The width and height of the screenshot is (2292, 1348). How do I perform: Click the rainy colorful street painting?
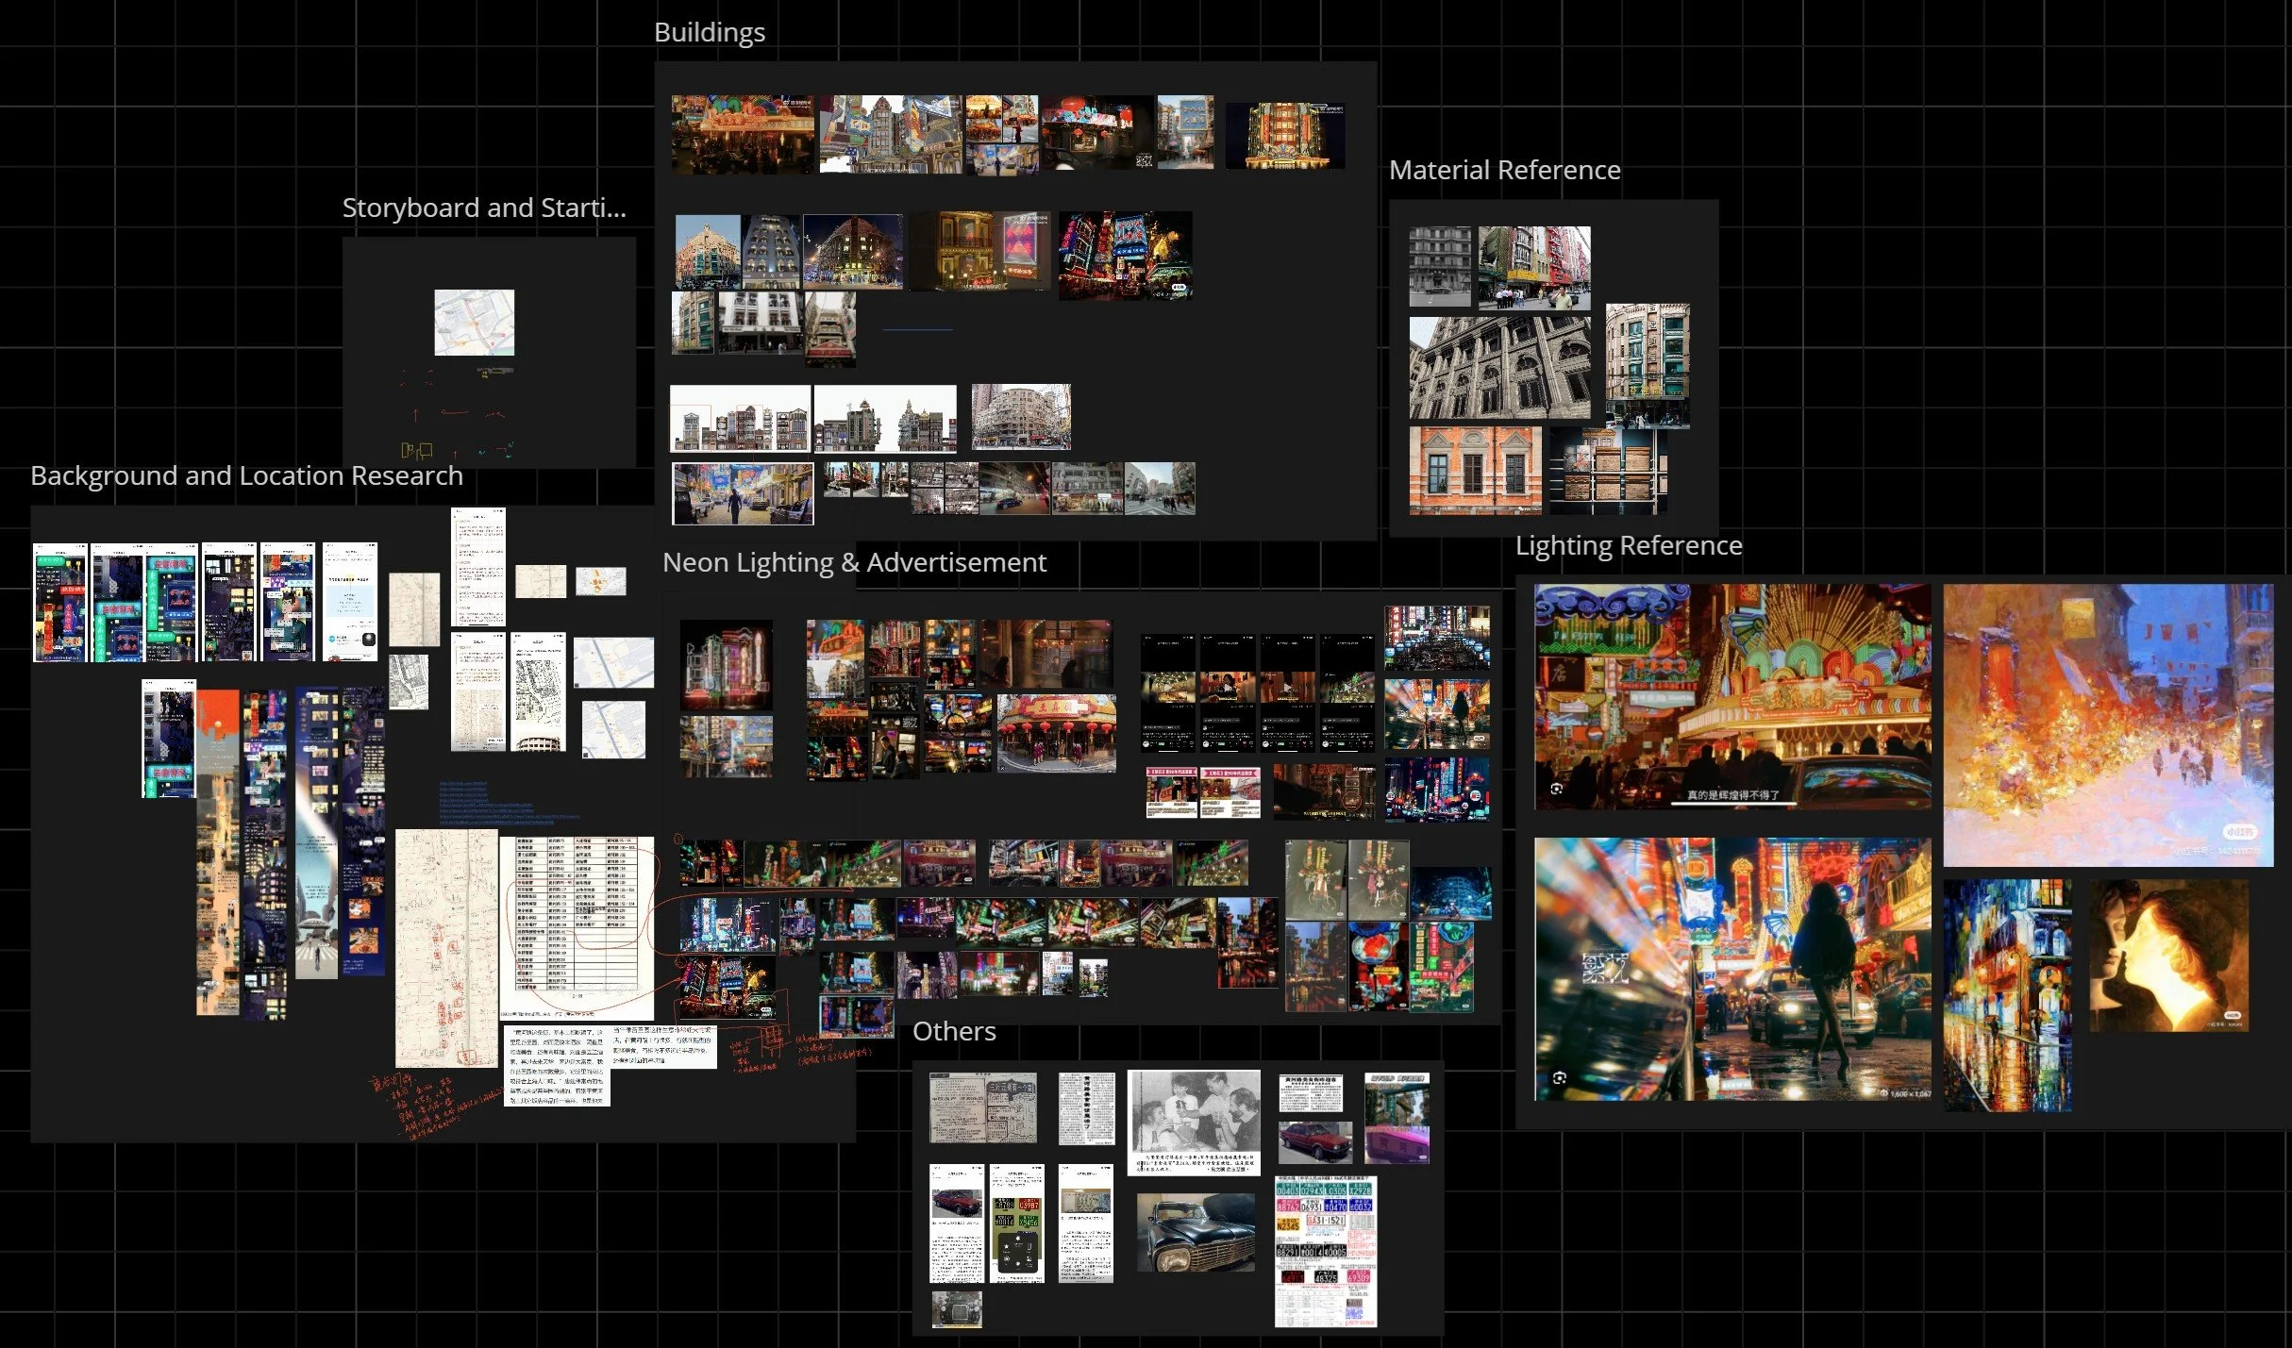pyautogui.click(x=2007, y=995)
